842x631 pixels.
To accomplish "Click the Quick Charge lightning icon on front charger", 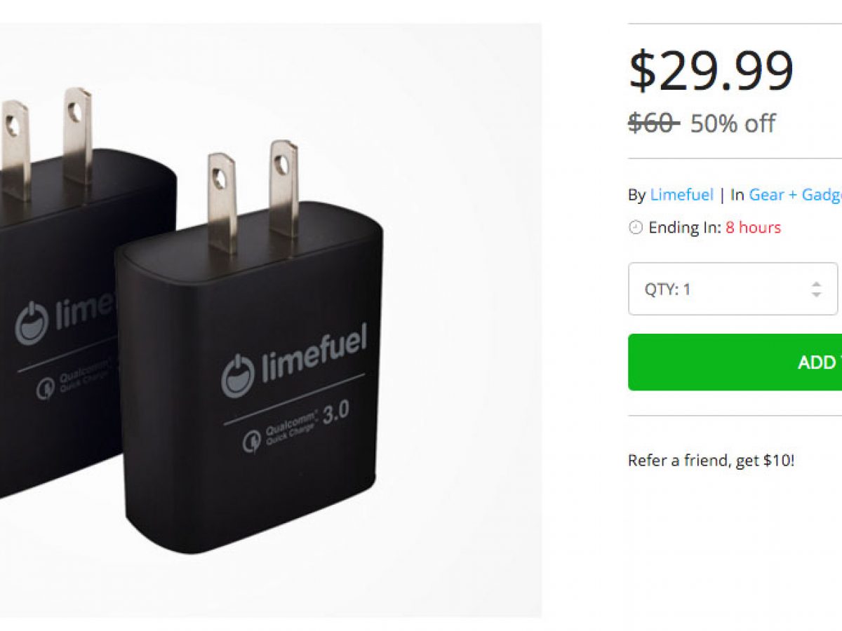I will coord(252,440).
